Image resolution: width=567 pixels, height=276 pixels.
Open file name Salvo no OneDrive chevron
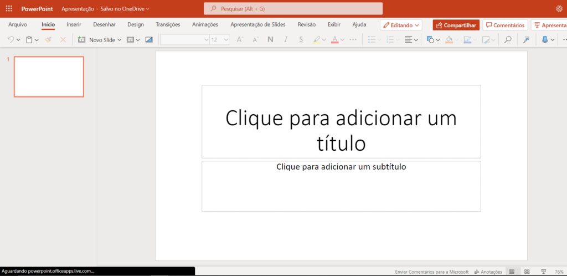[x=147, y=9]
